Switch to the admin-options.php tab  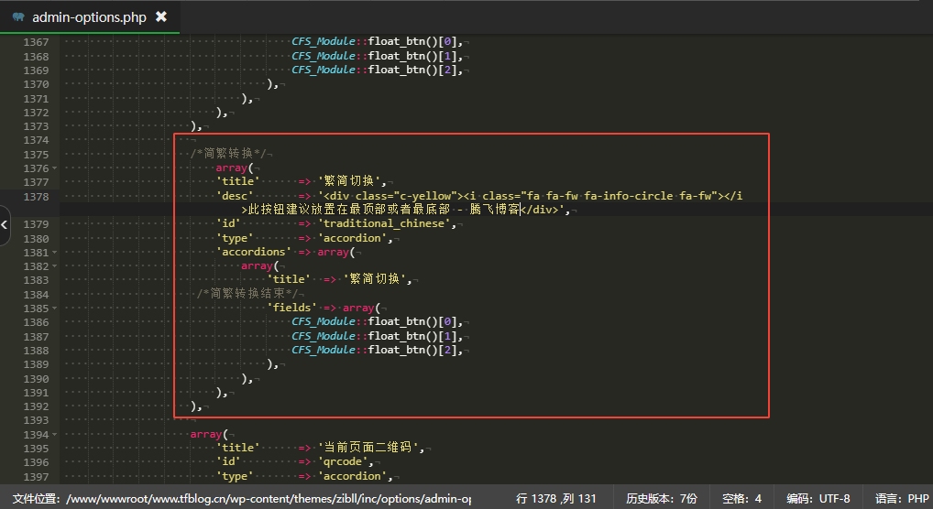pos(89,16)
